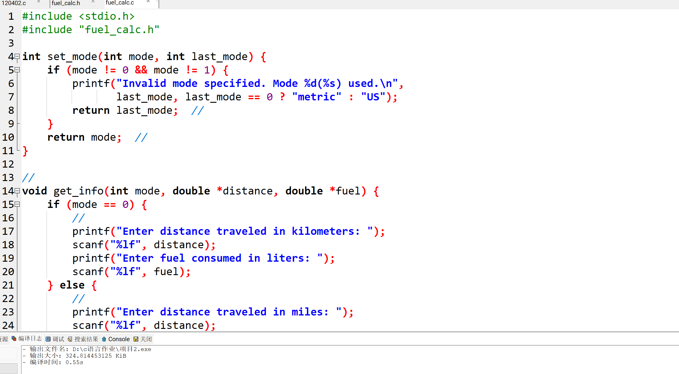
Task: Open the 调试 debug tab
Action: 58,339
